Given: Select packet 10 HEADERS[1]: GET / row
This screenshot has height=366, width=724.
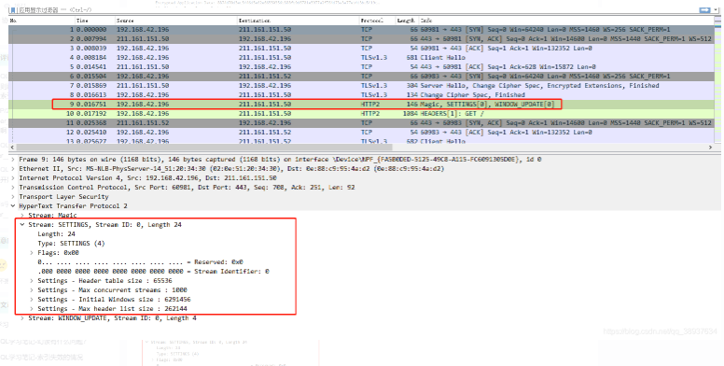Looking at the screenshot, I should coord(361,113).
